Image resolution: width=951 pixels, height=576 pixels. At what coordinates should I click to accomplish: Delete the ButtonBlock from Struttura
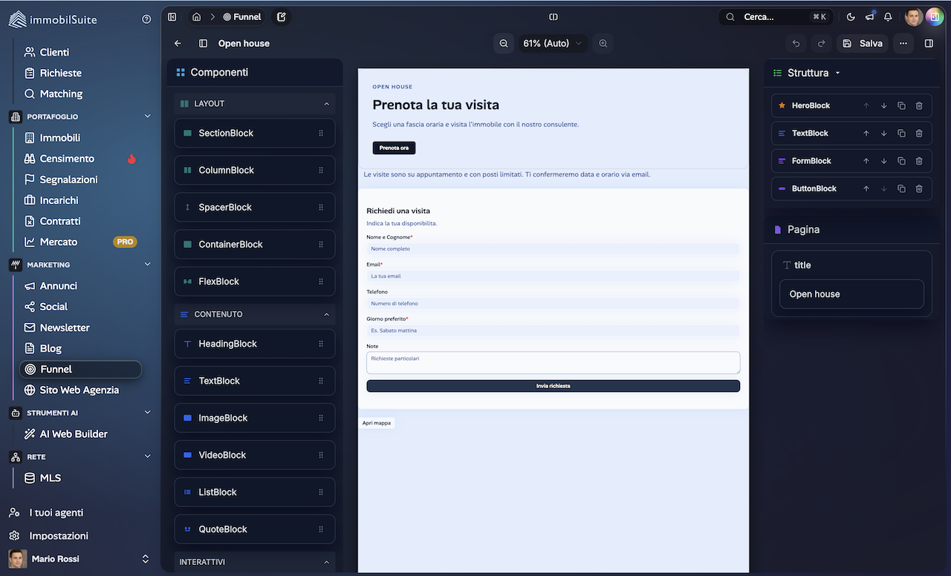pyautogui.click(x=919, y=188)
